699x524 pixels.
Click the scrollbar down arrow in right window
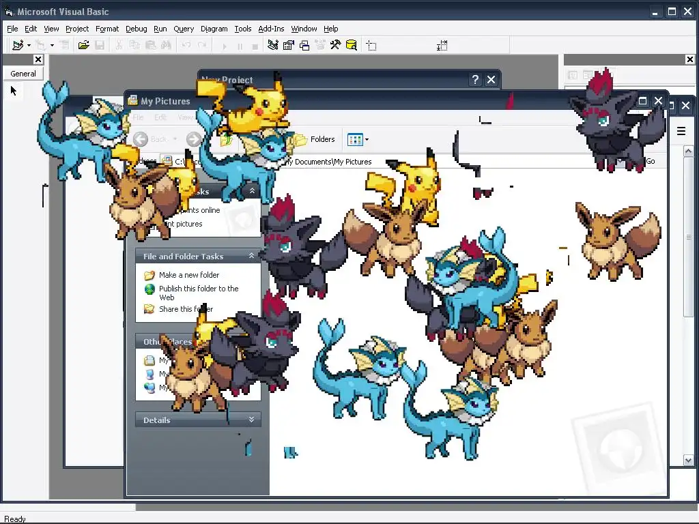coord(688,461)
